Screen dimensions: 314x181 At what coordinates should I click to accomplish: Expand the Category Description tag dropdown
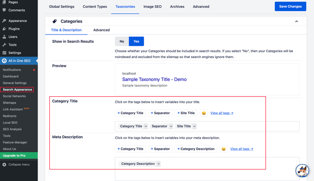(158, 164)
